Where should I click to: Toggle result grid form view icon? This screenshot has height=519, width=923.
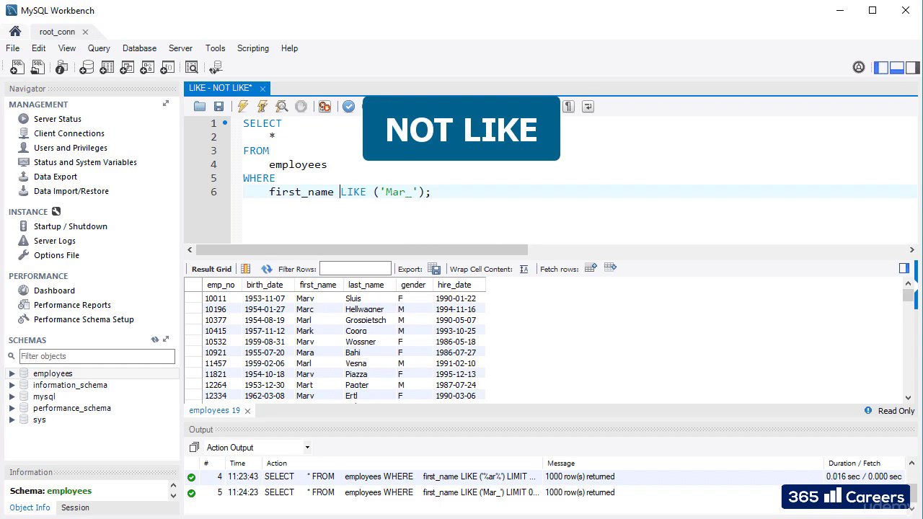pos(246,269)
